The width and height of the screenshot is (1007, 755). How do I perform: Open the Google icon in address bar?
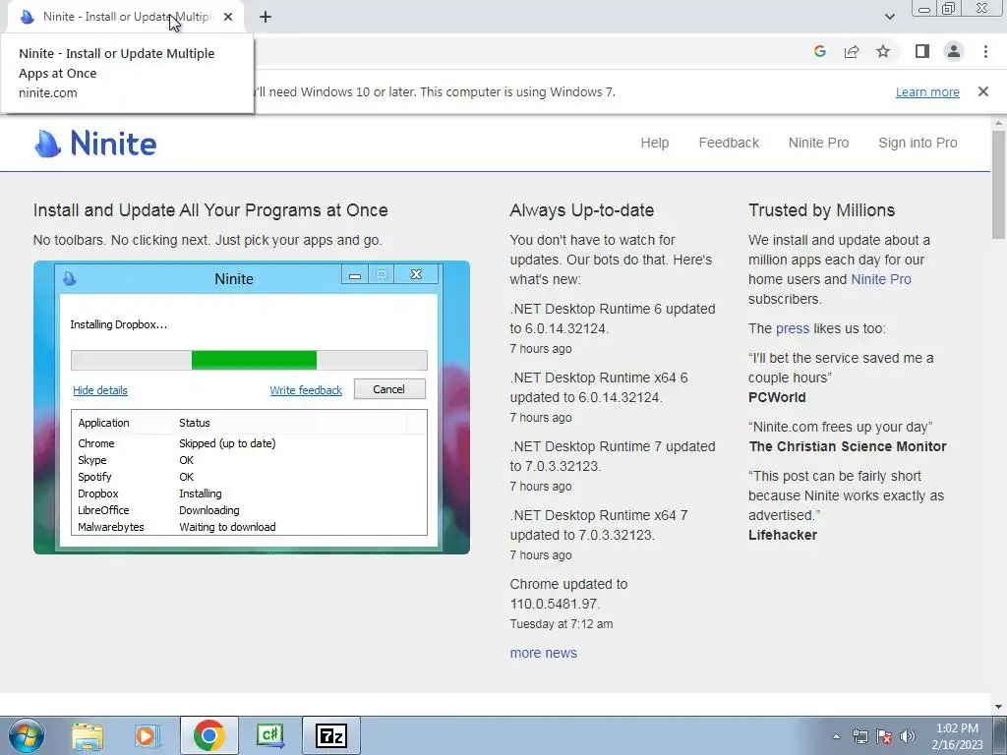tap(819, 52)
